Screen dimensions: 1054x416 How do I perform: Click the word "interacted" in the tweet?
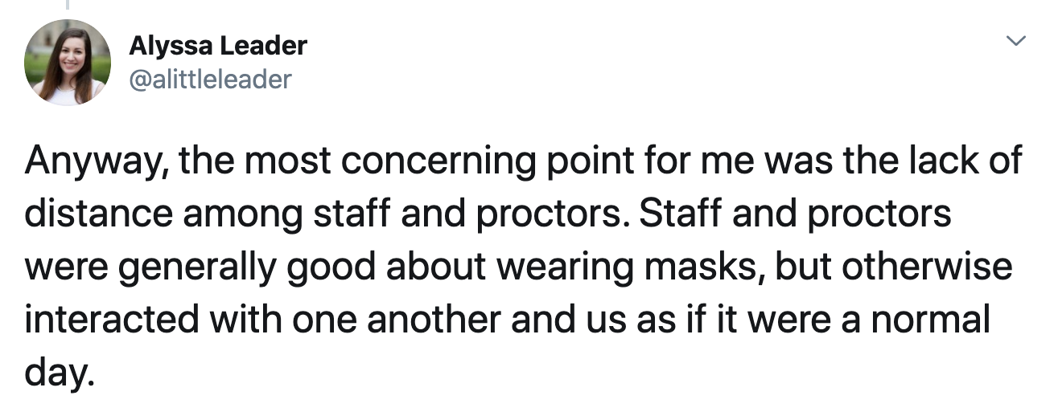click(x=112, y=320)
